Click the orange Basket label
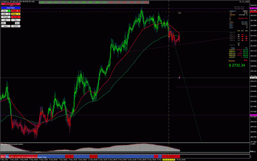This screenshot has height=161, width=257. pos(232,61)
